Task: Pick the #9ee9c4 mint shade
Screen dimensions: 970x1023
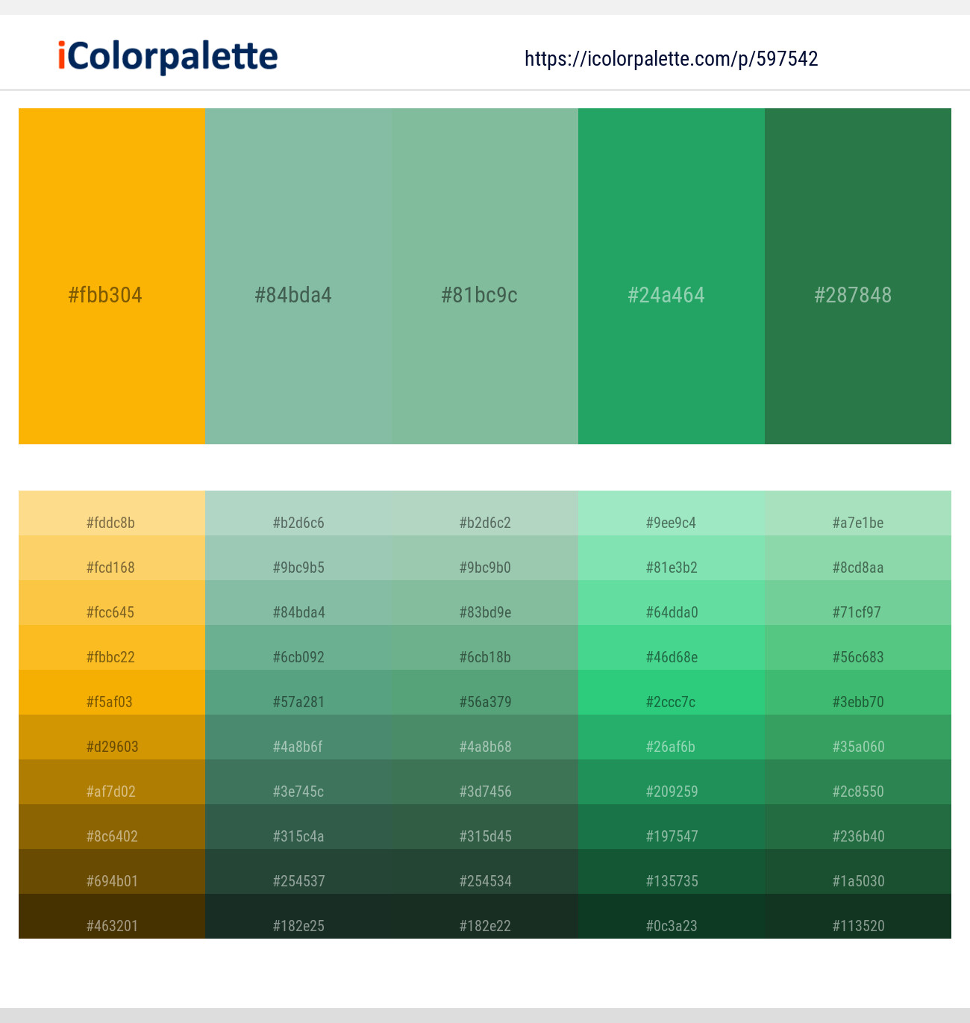Action: pos(672,513)
